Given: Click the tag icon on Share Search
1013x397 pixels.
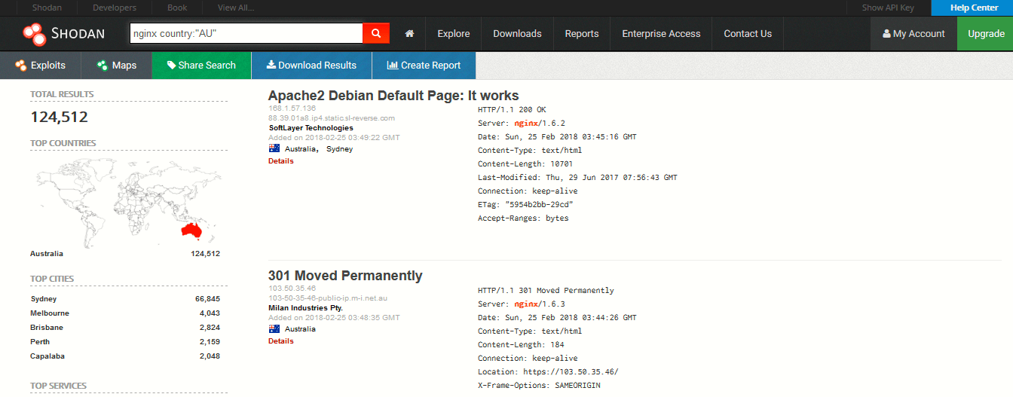Looking at the screenshot, I should (171, 66).
